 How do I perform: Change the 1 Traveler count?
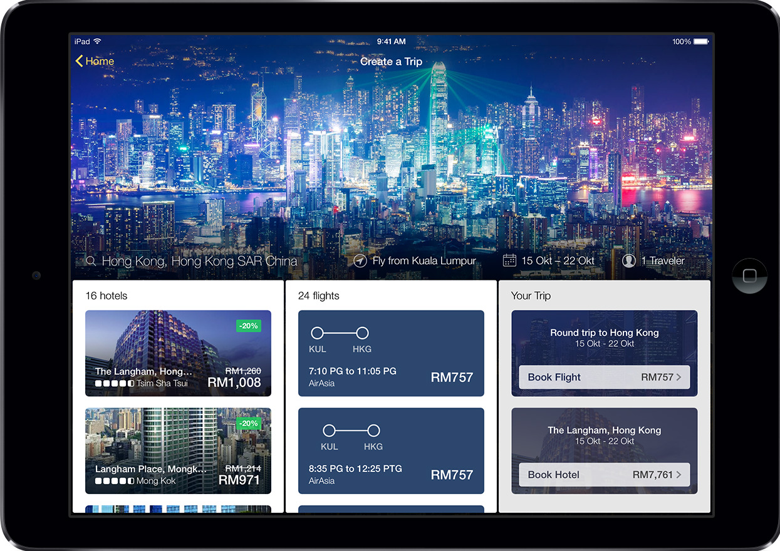click(x=662, y=261)
